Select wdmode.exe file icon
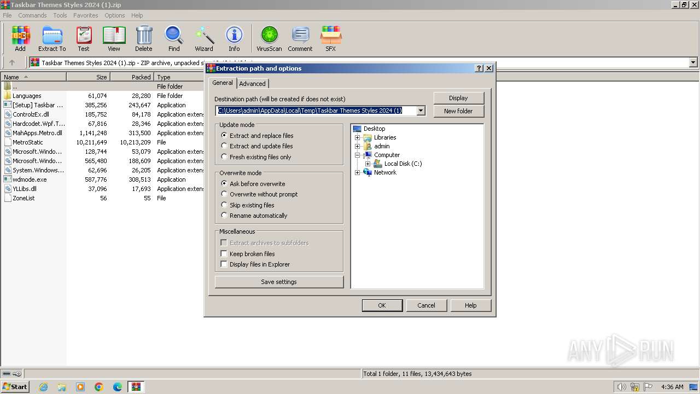700x394 pixels. (x=8, y=179)
